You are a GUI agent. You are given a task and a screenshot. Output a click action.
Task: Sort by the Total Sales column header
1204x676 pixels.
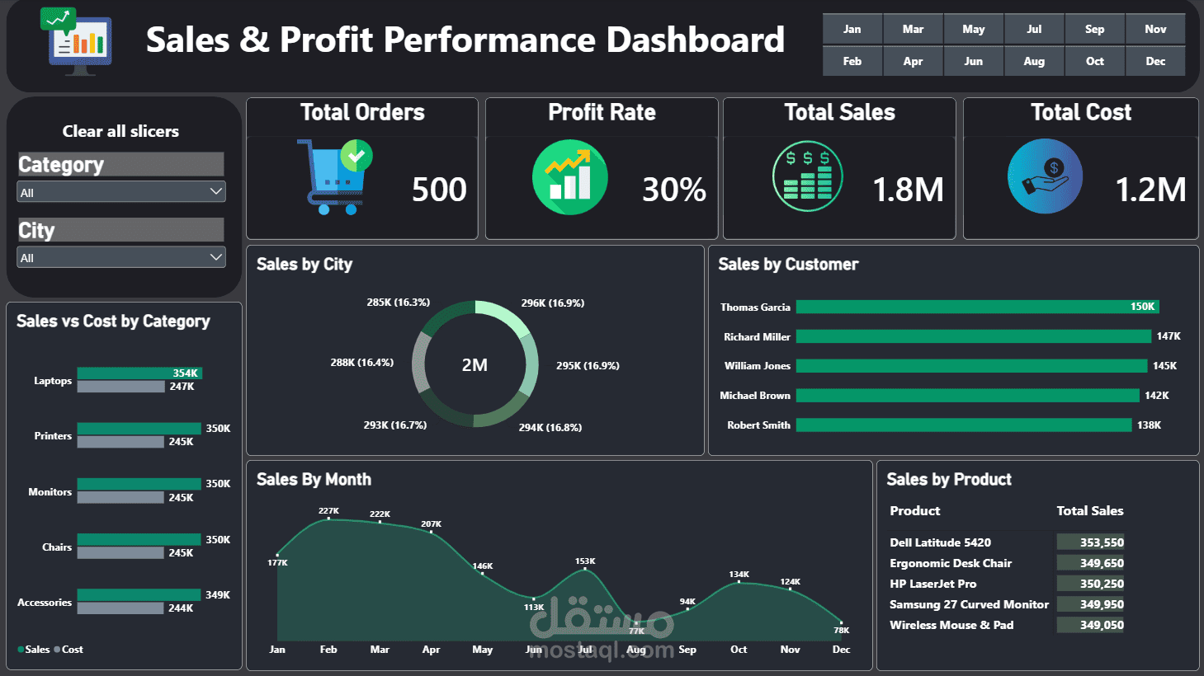click(1090, 511)
